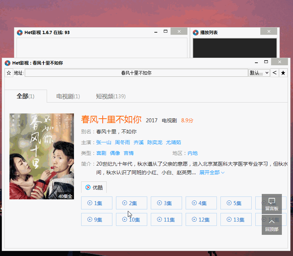The image size is (293, 256).
Task: Play episode 2集
Action: pyautogui.click(x=131, y=203)
